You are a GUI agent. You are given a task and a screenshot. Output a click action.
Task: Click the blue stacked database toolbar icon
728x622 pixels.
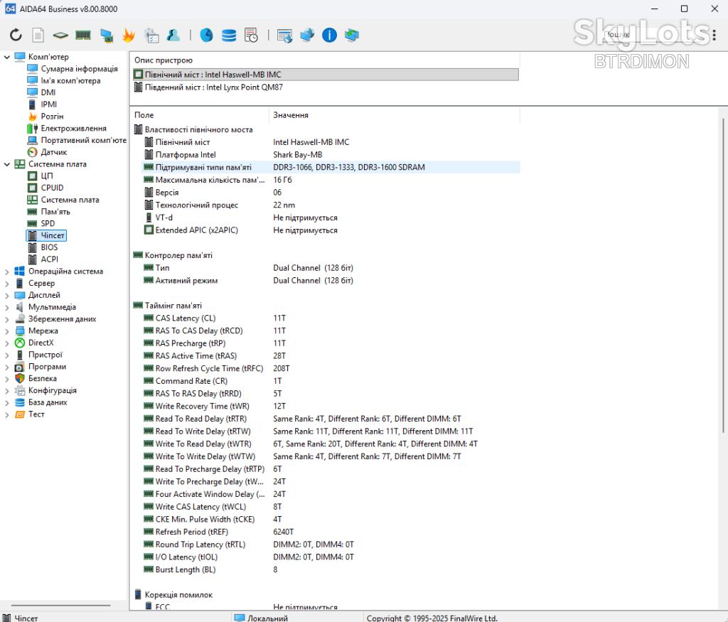click(229, 36)
